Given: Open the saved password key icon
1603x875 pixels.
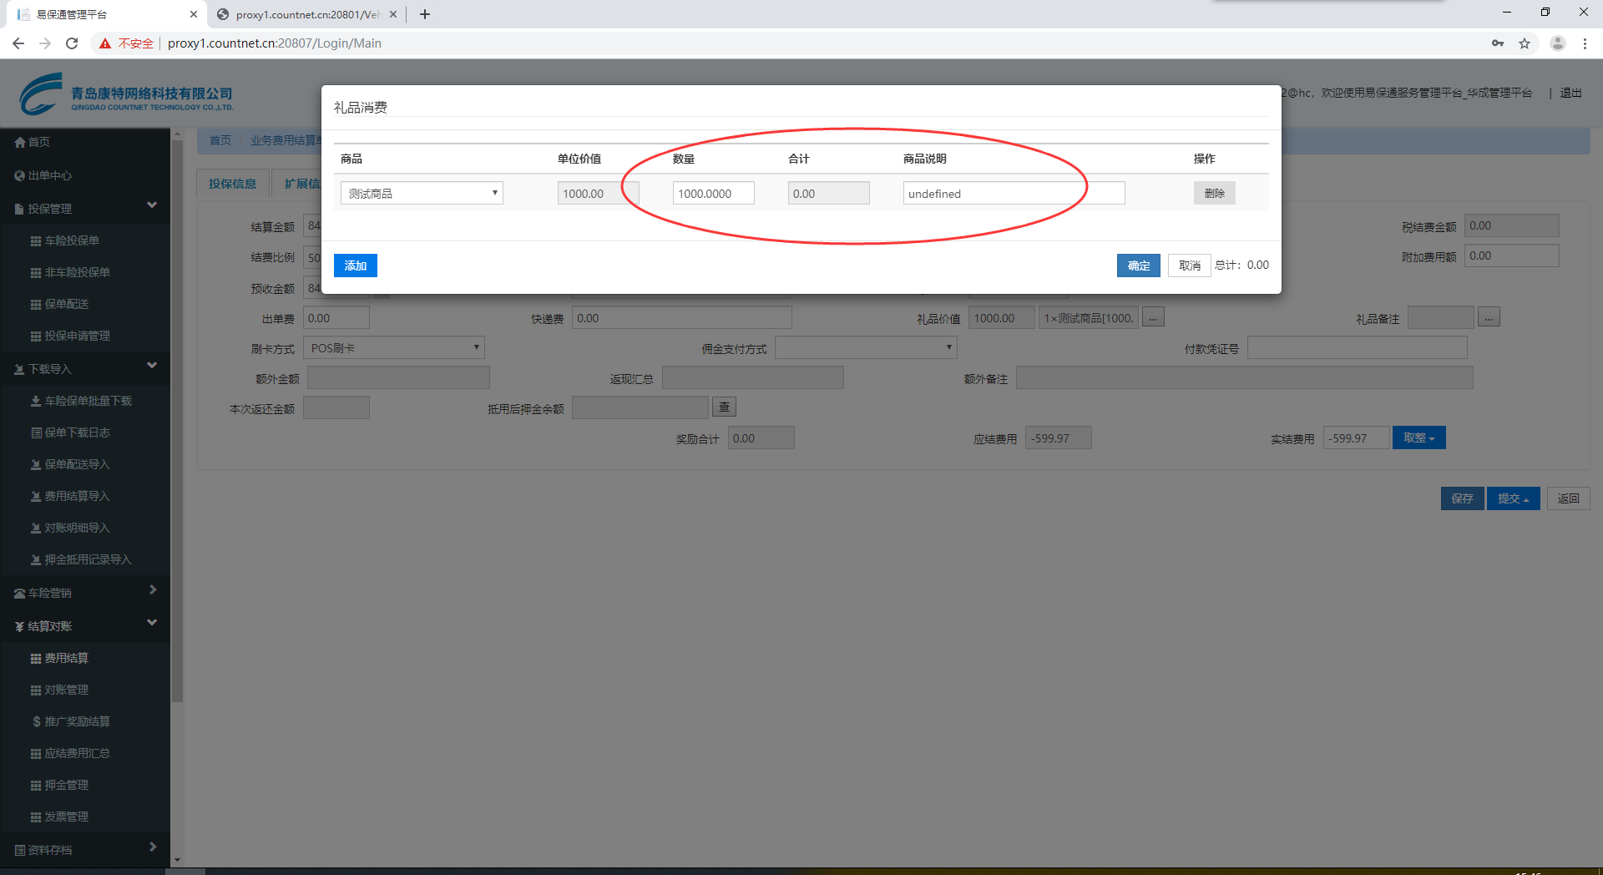Looking at the screenshot, I should [1498, 43].
